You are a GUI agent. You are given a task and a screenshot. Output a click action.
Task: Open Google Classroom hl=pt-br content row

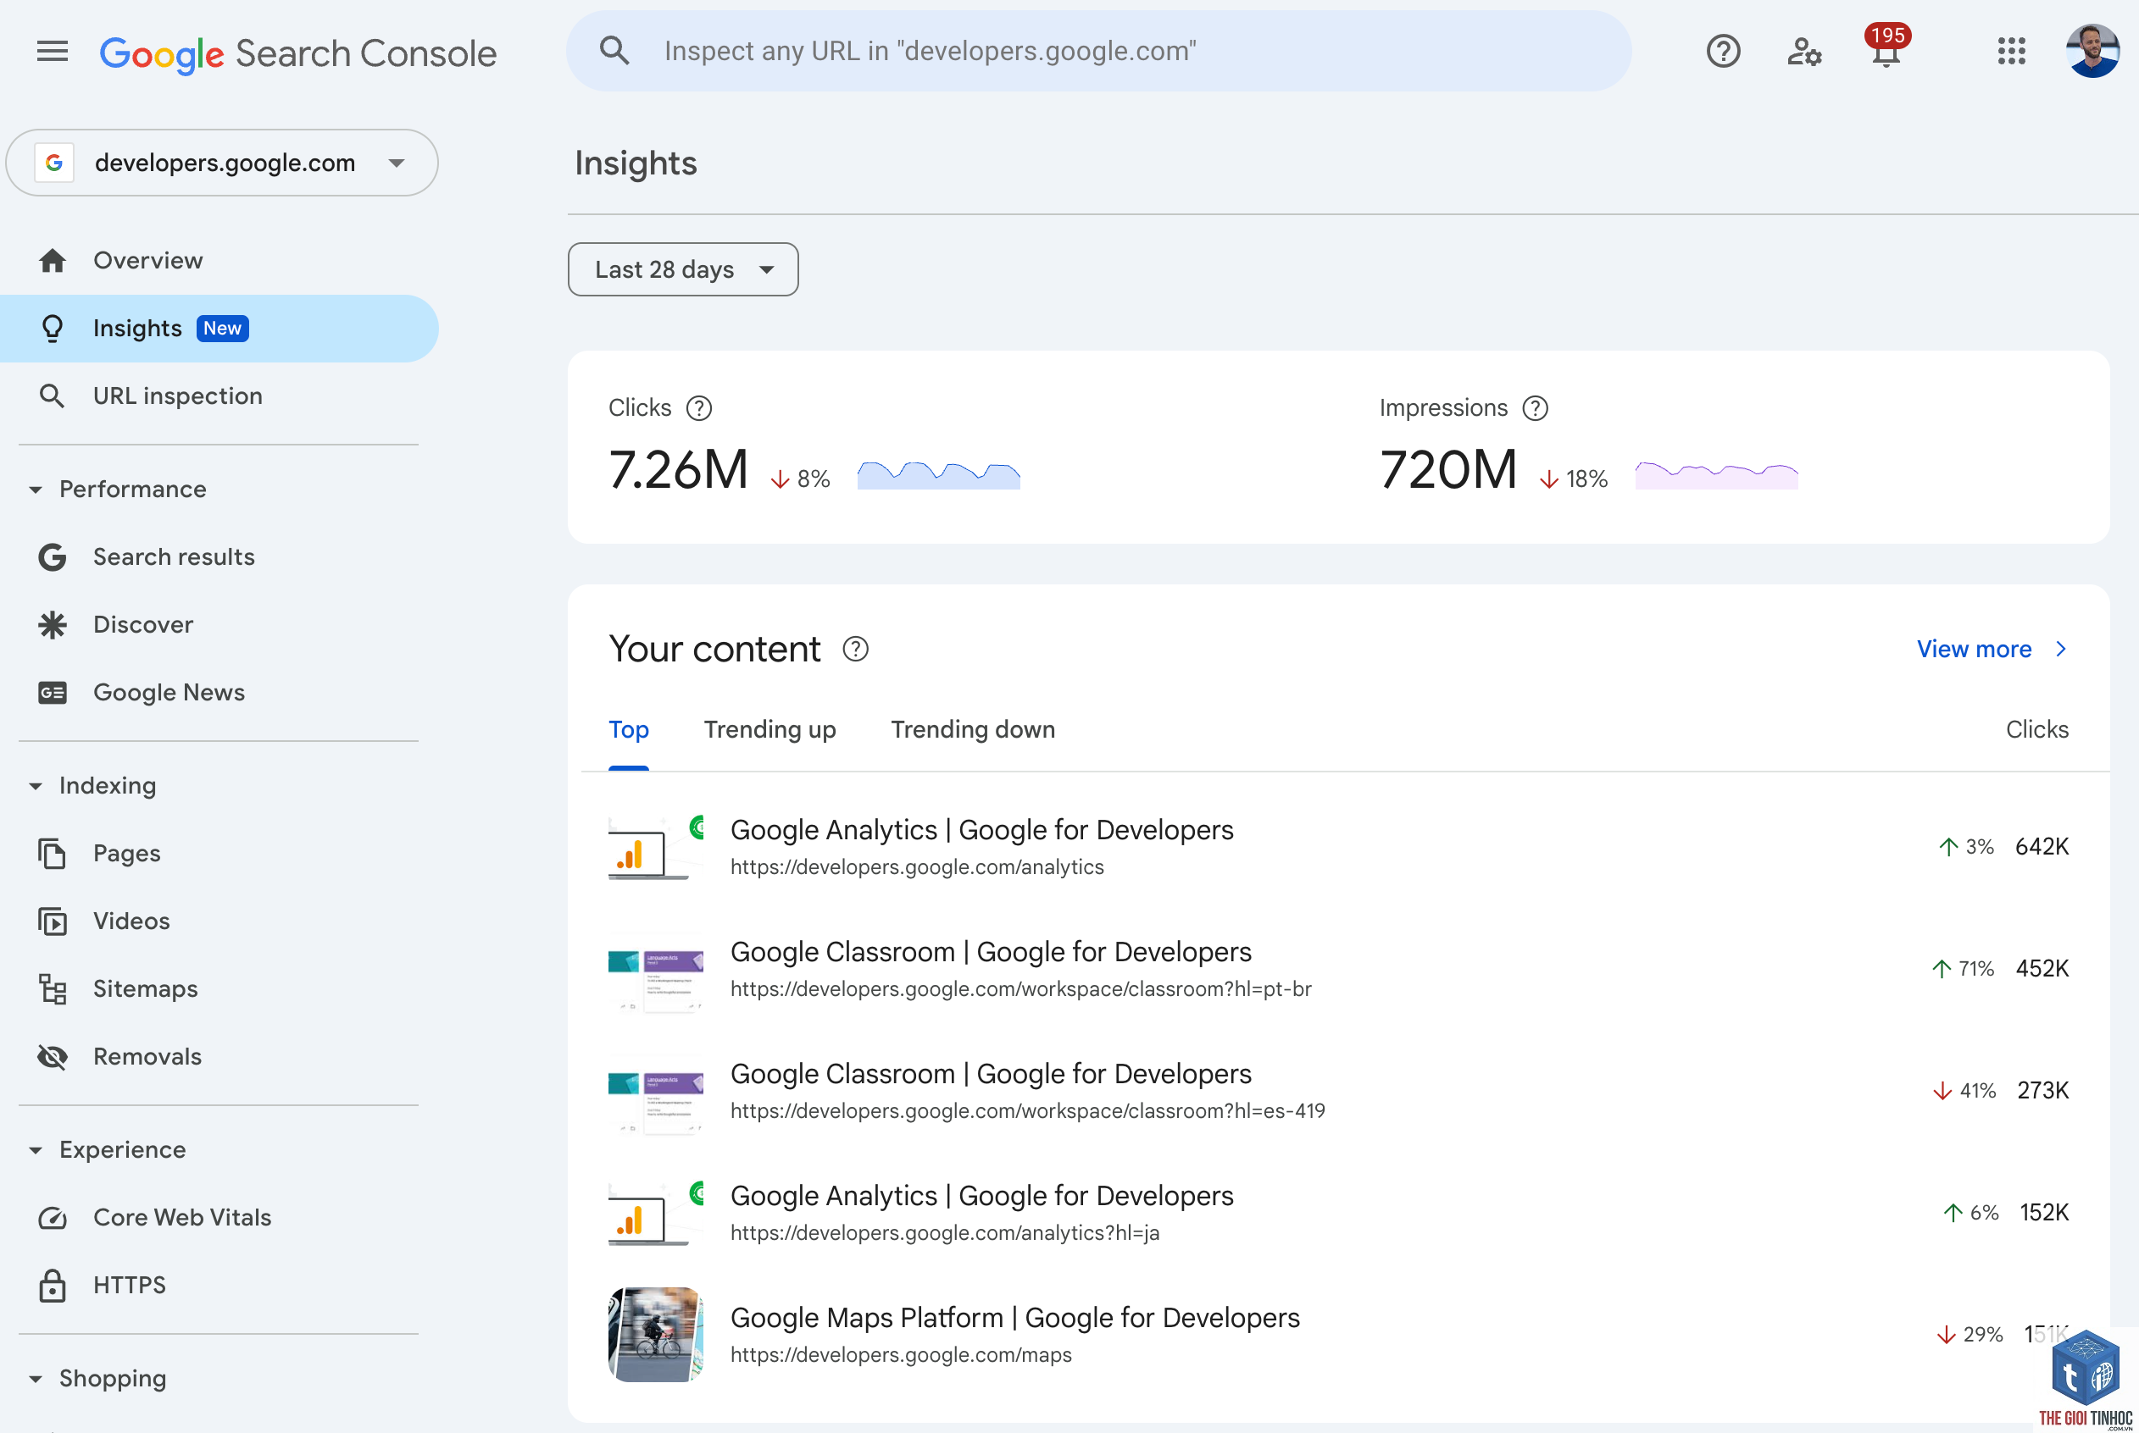[x=1339, y=969]
